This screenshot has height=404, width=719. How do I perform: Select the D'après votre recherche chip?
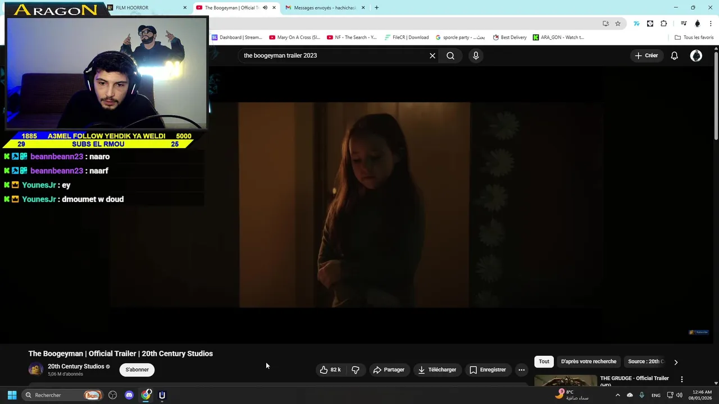[x=588, y=361]
